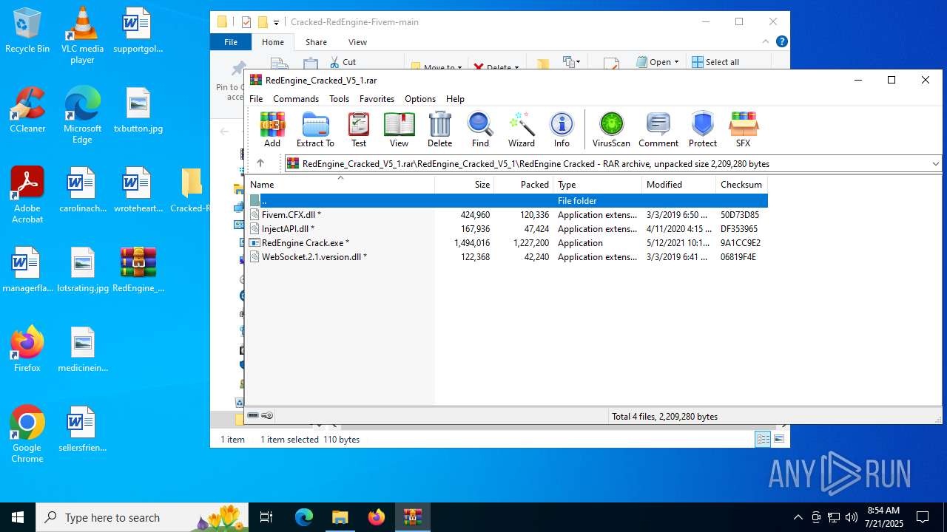Open Adobe Acrobat shortcut
Image resolution: width=947 pixels, height=532 pixels.
27,195
